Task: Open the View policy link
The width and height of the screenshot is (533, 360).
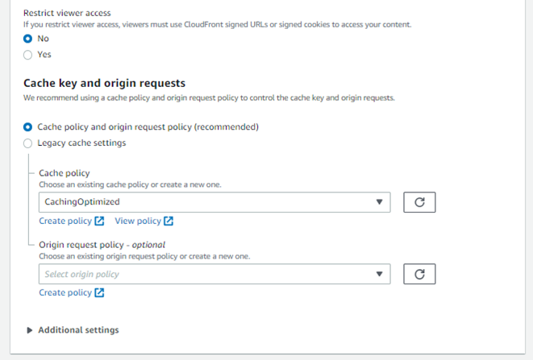Action: pos(138,221)
